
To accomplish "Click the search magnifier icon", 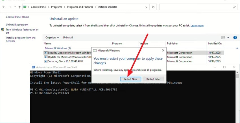I will pos(234,7).
